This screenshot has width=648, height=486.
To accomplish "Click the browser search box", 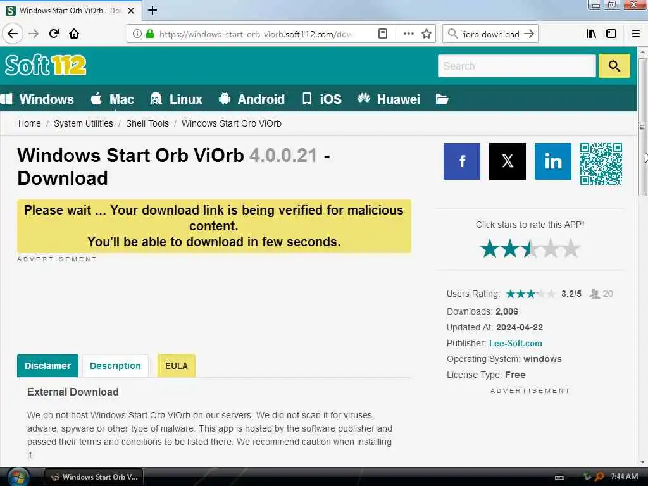I will [490, 34].
